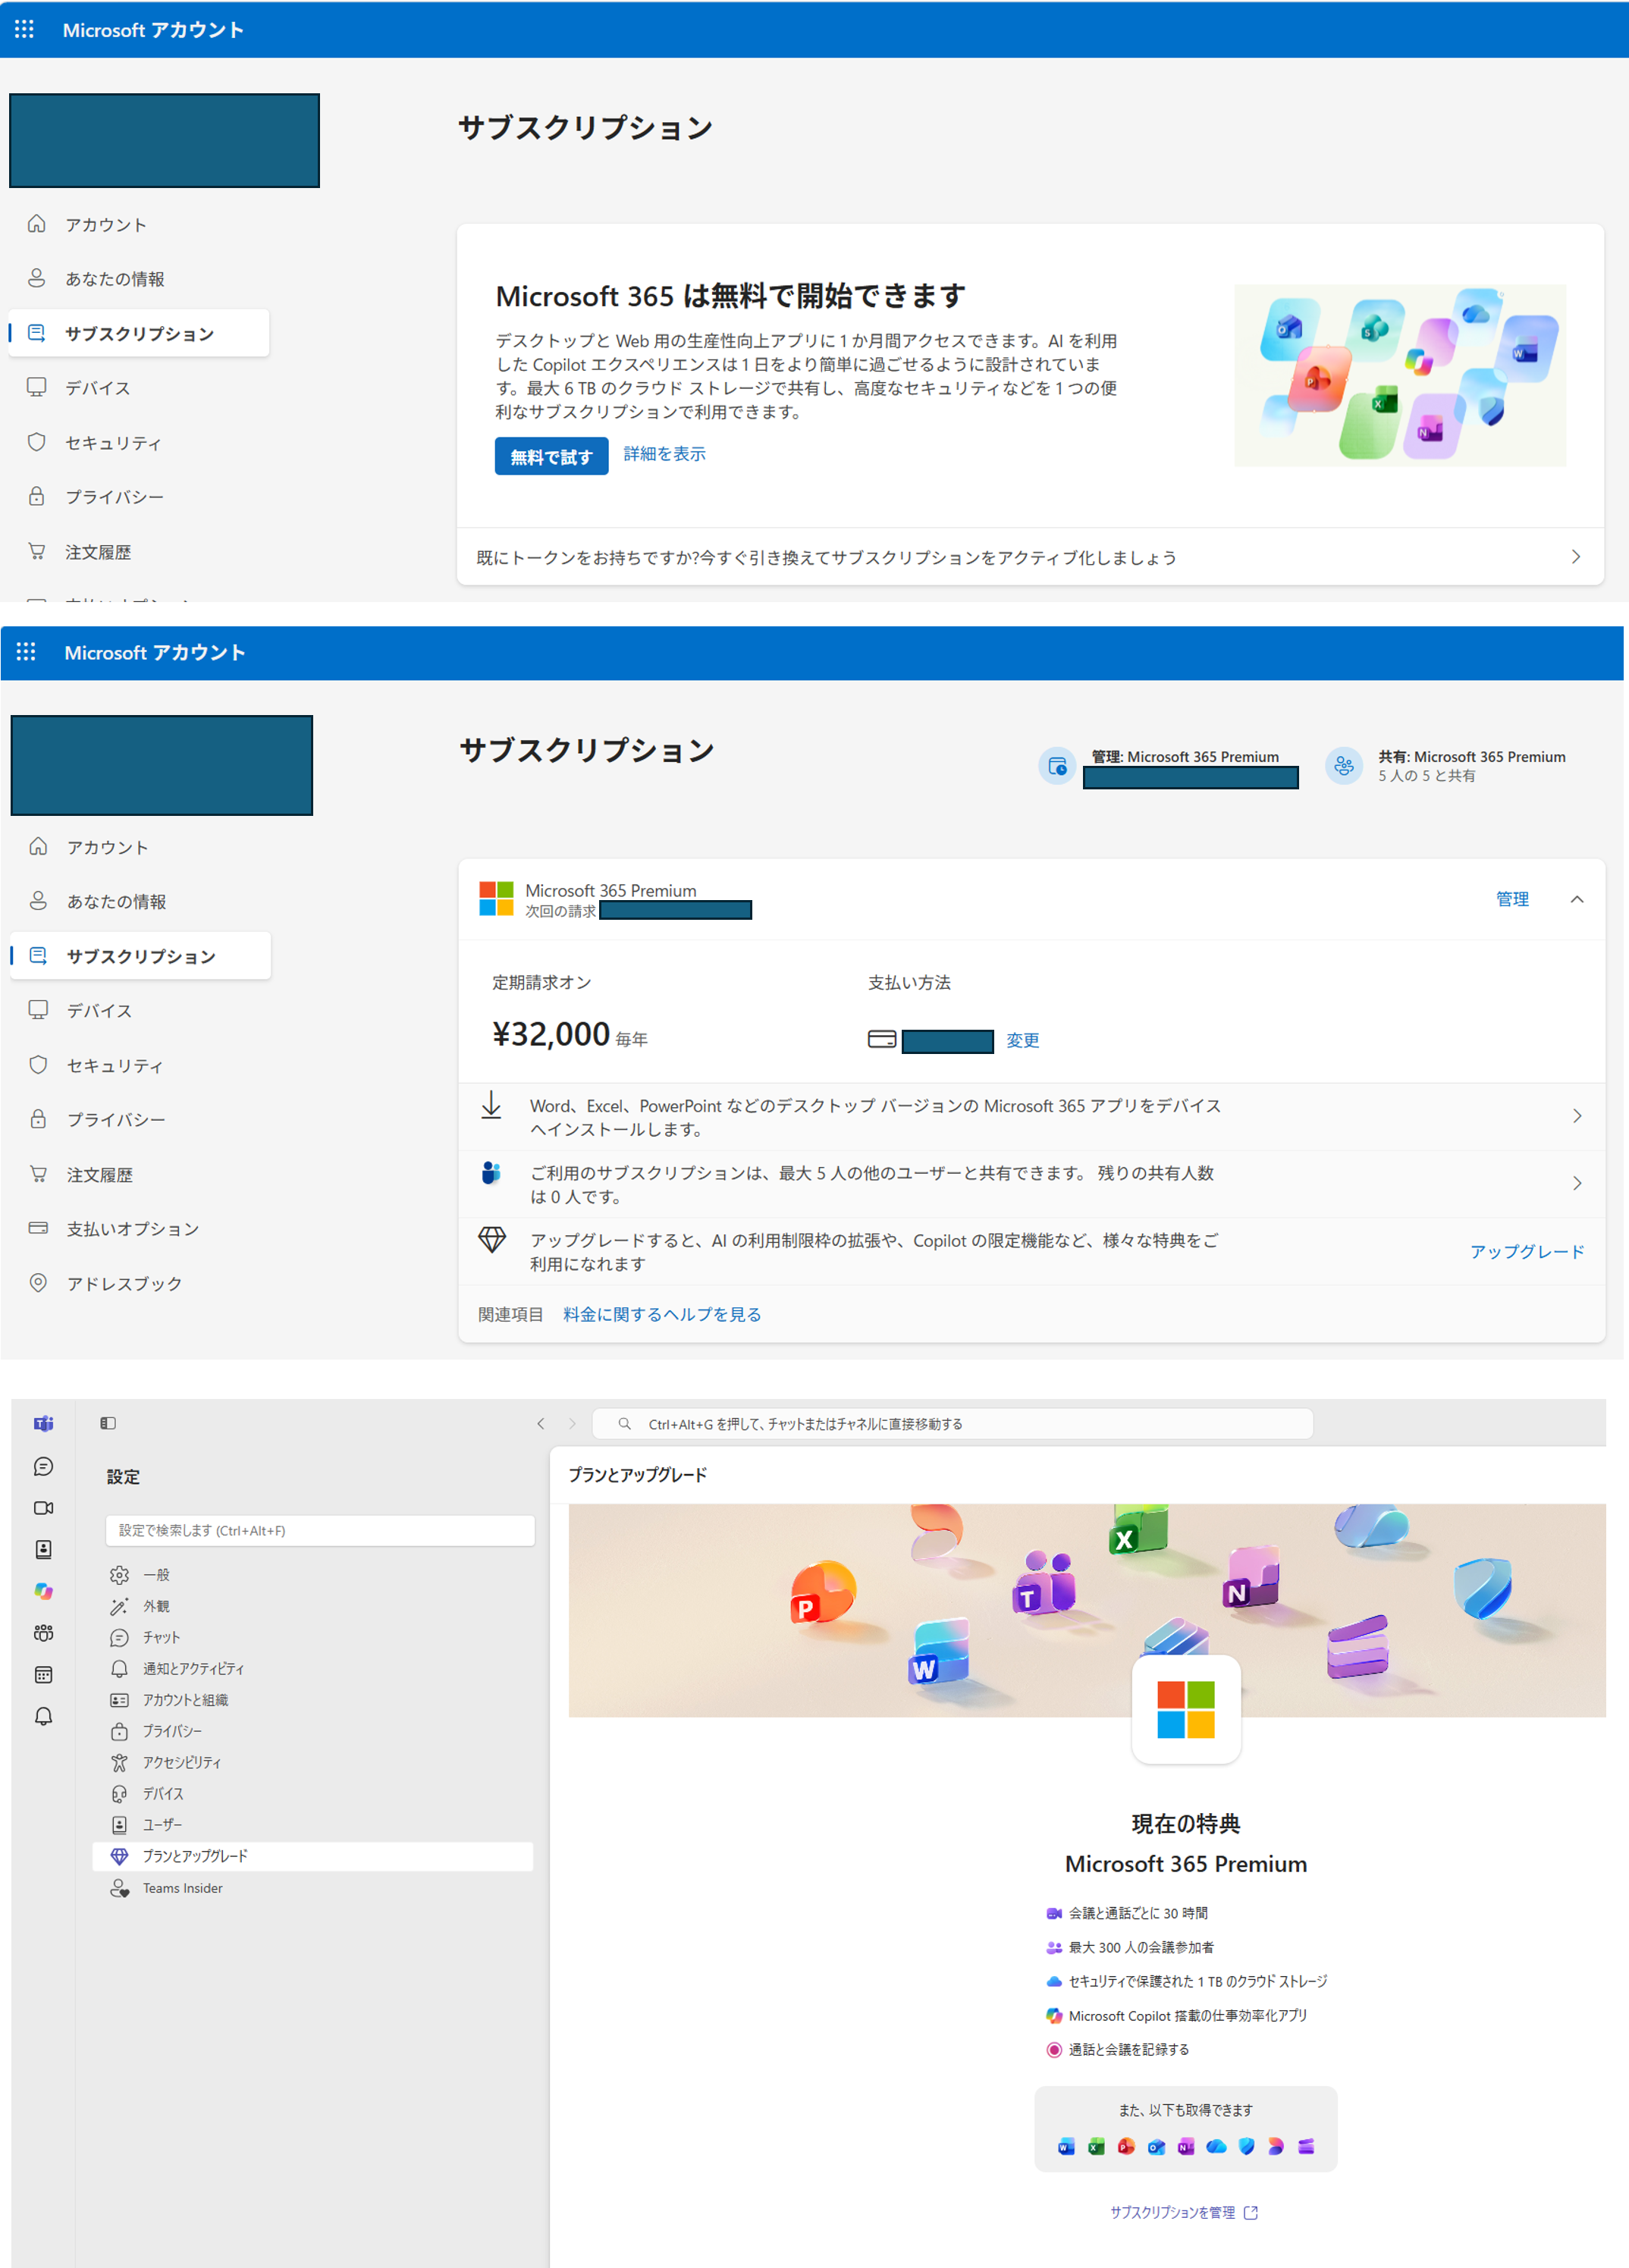
Task: Go back with Teams left arrow
Action: 541,1423
